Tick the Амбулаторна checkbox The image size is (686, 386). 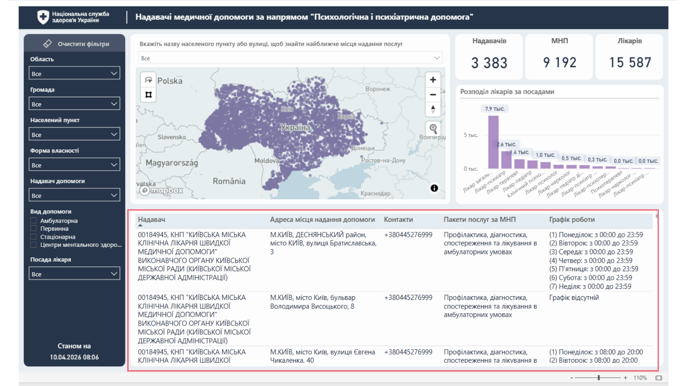click(x=34, y=221)
